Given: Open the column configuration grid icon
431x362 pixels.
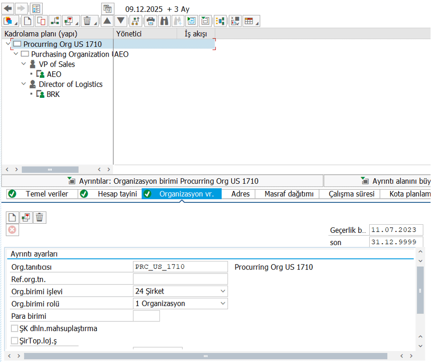Looking at the screenshot, I should click(x=249, y=21).
